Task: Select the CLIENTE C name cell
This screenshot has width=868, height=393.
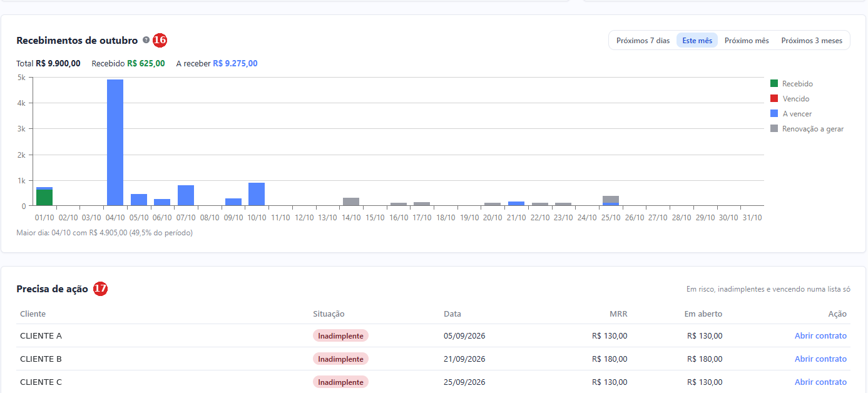Action: [x=41, y=382]
